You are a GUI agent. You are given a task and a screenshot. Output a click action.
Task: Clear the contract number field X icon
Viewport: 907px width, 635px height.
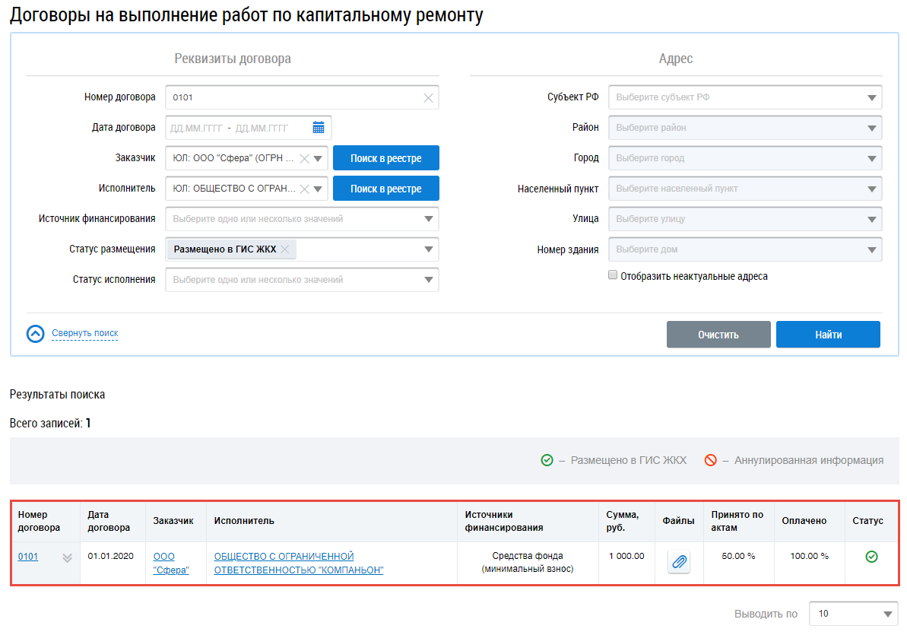click(x=428, y=97)
